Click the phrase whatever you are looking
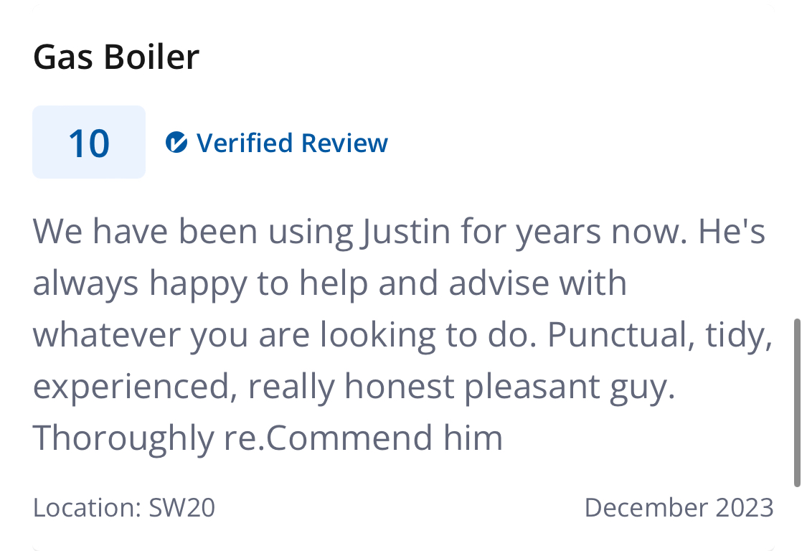The height and width of the screenshot is (551, 807). (234, 335)
